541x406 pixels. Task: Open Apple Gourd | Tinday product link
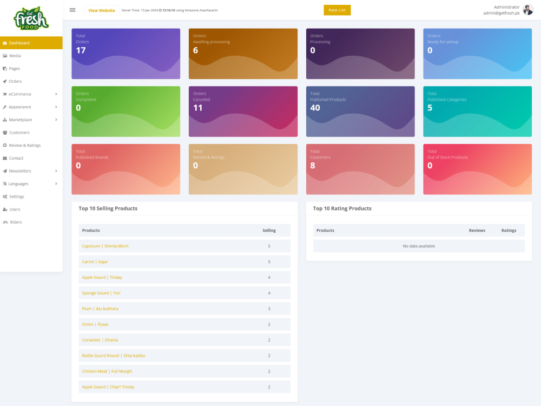[102, 277]
